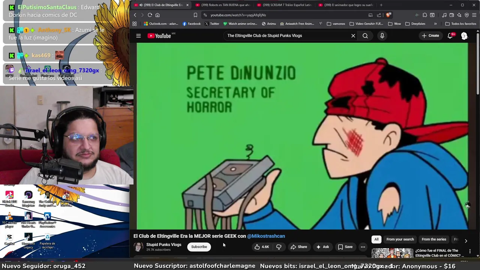Open Brave Shields lion icon
This screenshot has width=480, height=270.
[388, 15]
